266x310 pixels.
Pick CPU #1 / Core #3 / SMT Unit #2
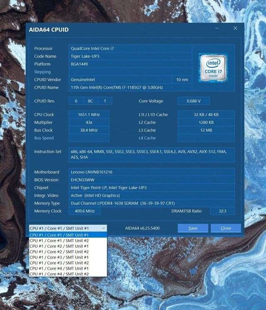[x=68, y=263]
